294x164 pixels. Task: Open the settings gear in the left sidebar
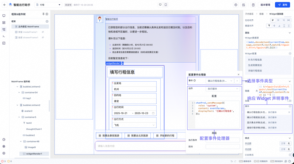(4, 153)
